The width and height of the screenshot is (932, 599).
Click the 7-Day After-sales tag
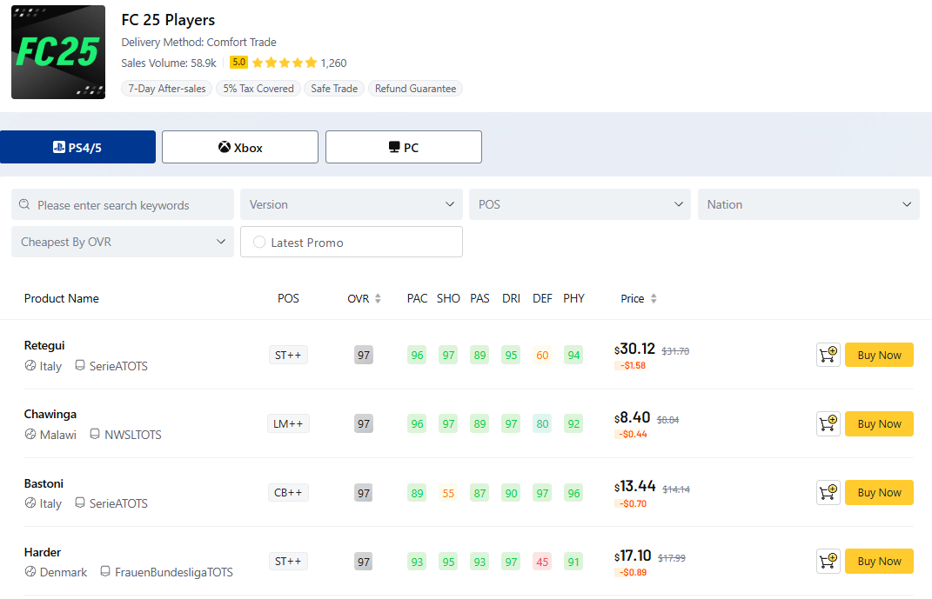[167, 89]
